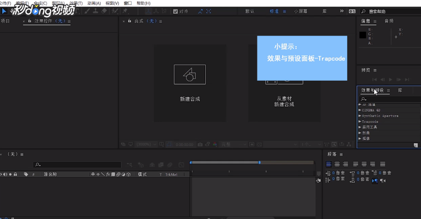Switch to the 默认 workspace
Image resolution: width=421 pixels, height=219 pixels.
[x=250, y=11]
